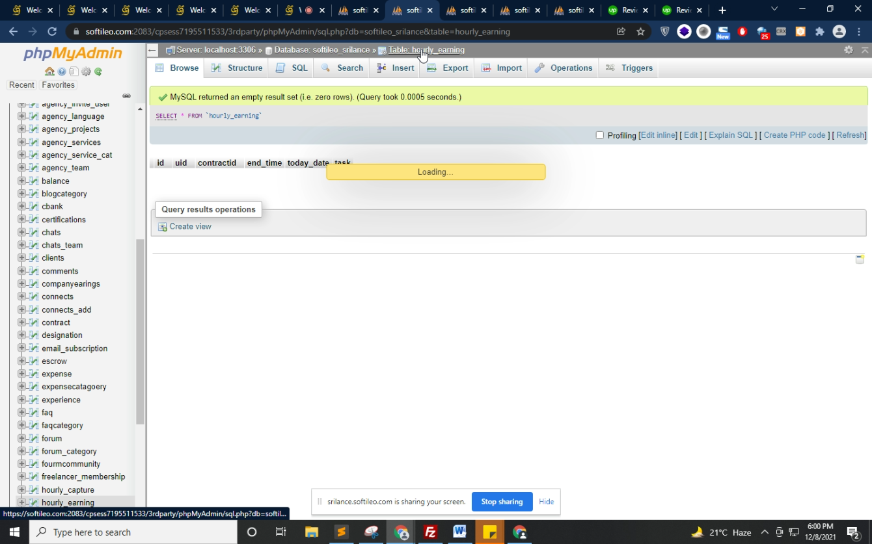Viewport: 872px width, 544px height.
Task: Open the Export tab
Action: coord(448,68)
